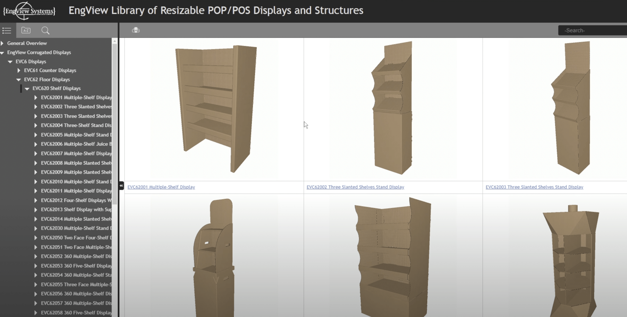This screenshot has height=317, width=627.
Task: Select EVC62004 Three-Shelf Stand tree entry
Action: pos(76,125)
